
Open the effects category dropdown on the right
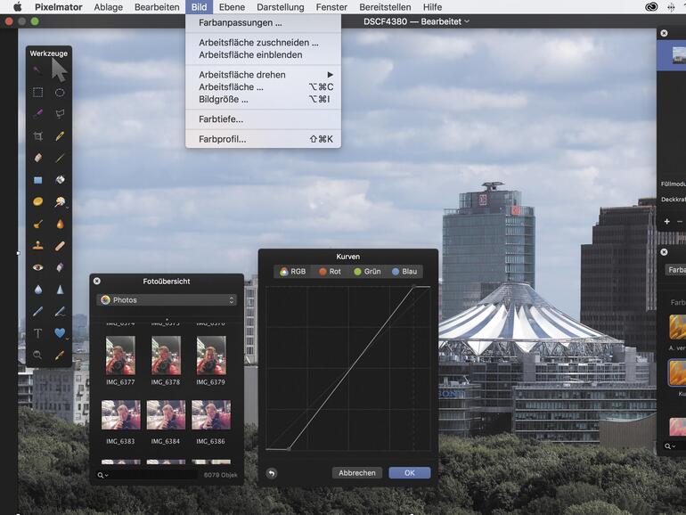675,270
